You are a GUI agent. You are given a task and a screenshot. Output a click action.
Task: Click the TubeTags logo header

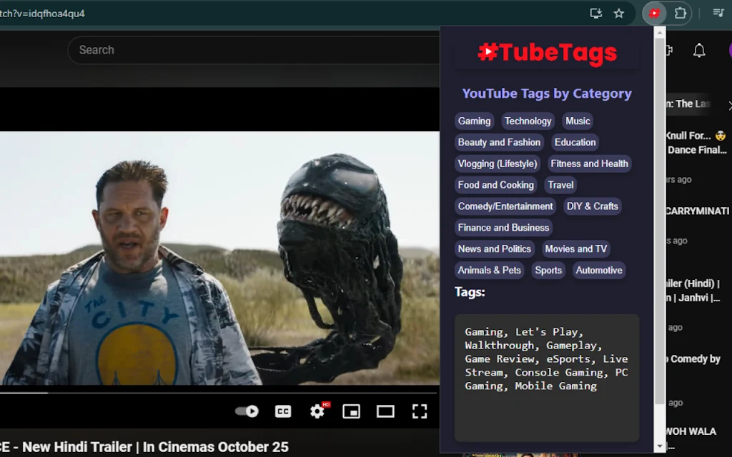tap(547, 53)
